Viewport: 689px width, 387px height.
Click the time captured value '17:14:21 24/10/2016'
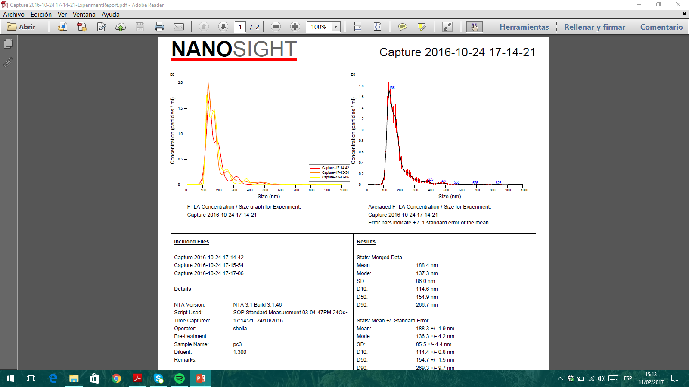[x=258, y=321]
